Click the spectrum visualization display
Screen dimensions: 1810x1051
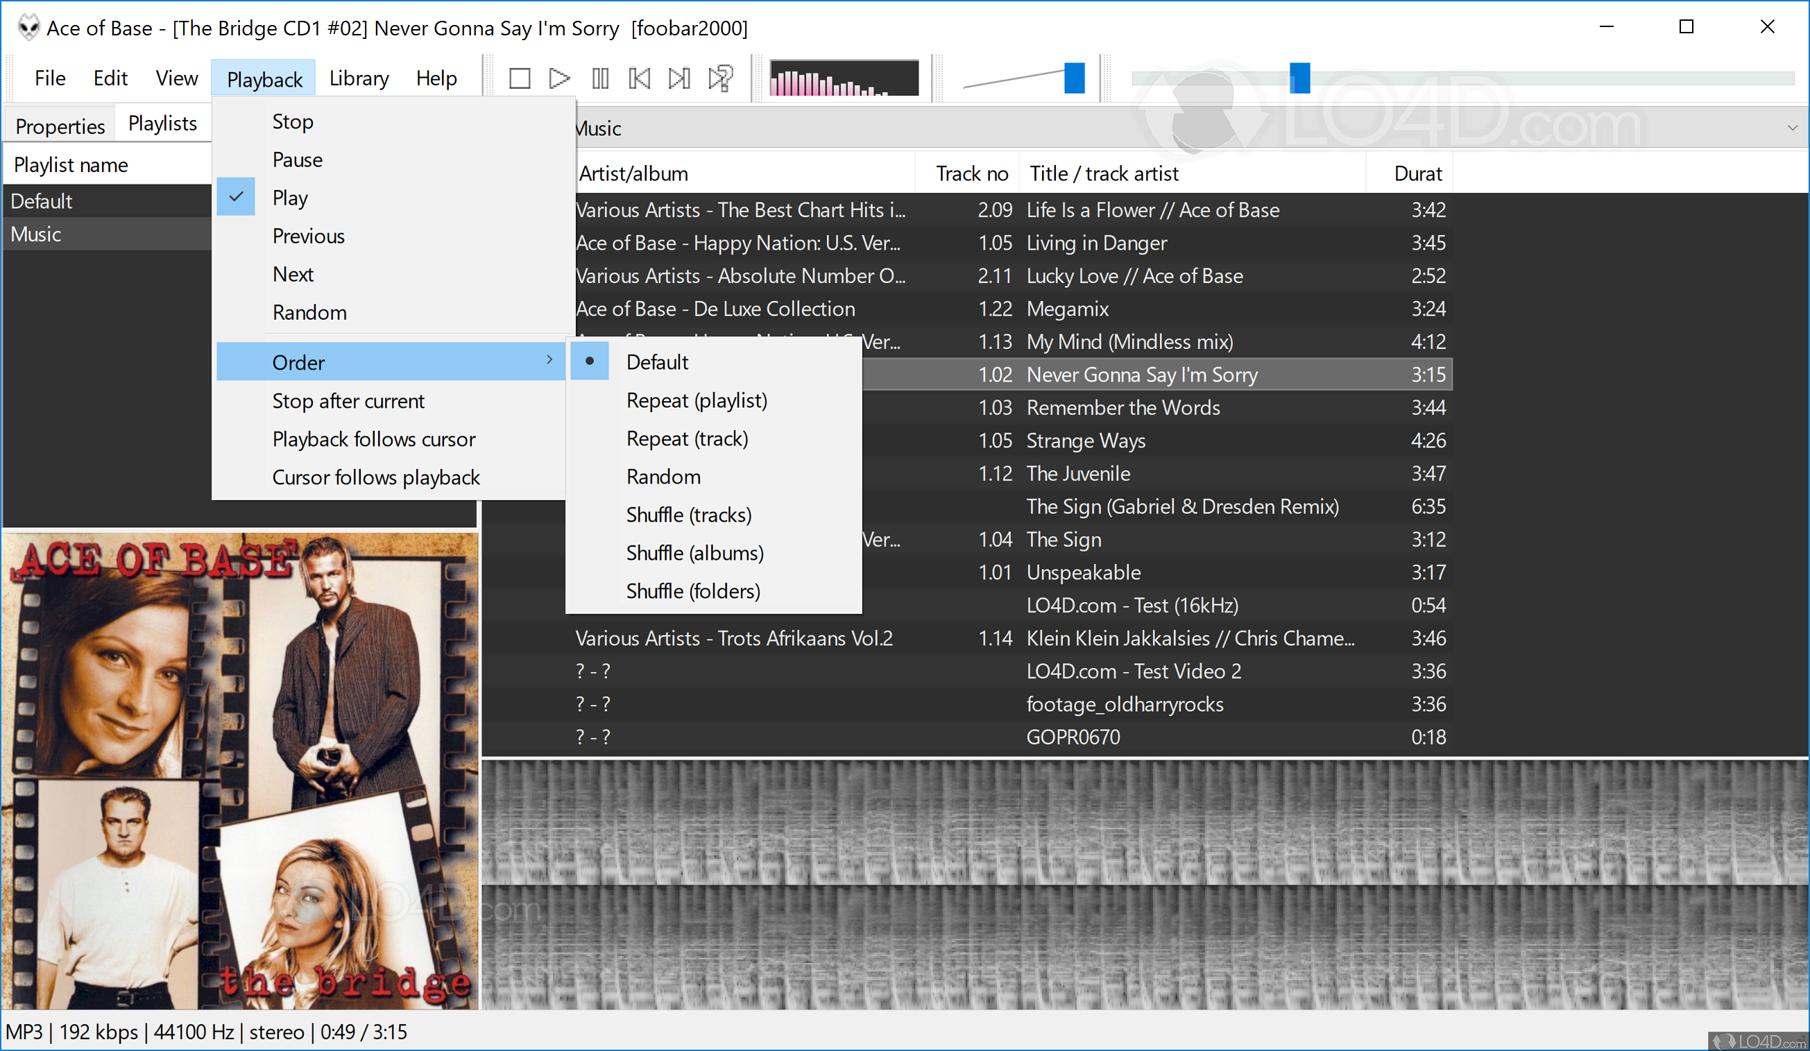(843, 78)
